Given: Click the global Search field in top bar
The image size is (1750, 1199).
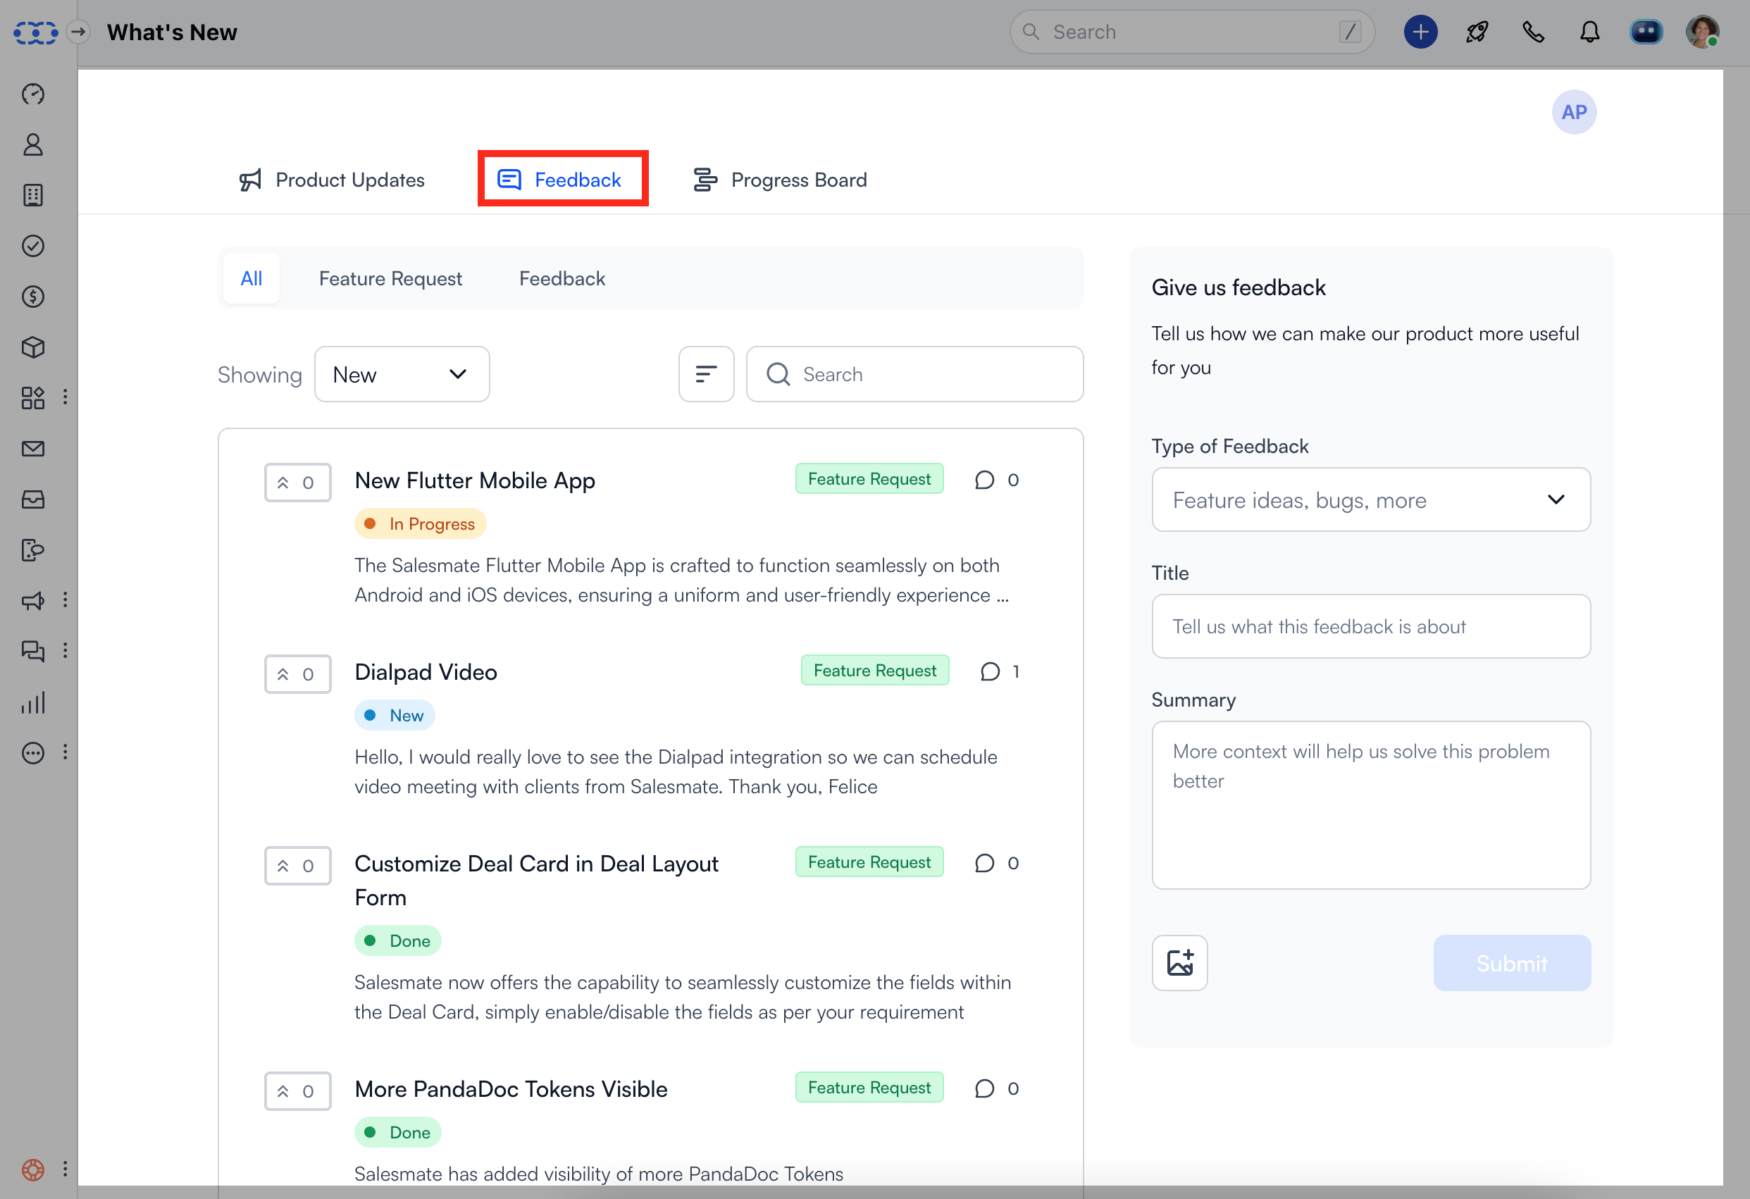Looking at the screenshot, I should (1192, 32).
